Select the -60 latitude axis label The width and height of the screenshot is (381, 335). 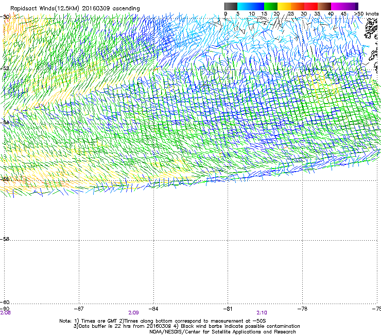click(5, 302)
